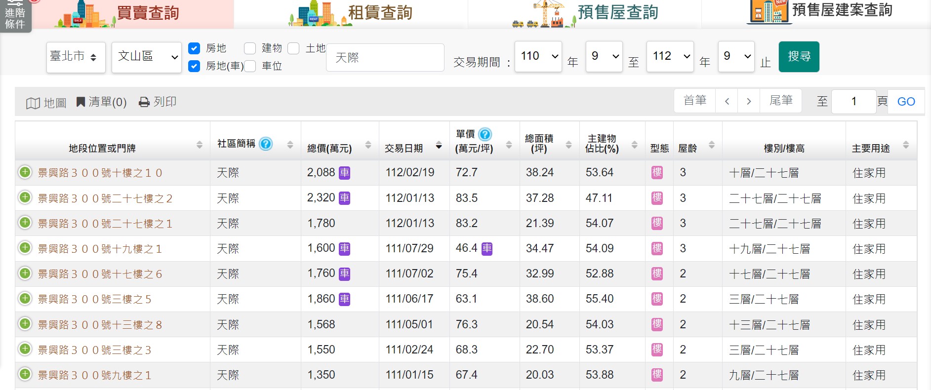This screenshot has height=390, width=931.
Task: Click help icon beside 單價 header
Action: (485, 134)
